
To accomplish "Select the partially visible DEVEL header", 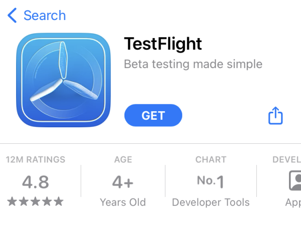I will [x=287, y=159].
